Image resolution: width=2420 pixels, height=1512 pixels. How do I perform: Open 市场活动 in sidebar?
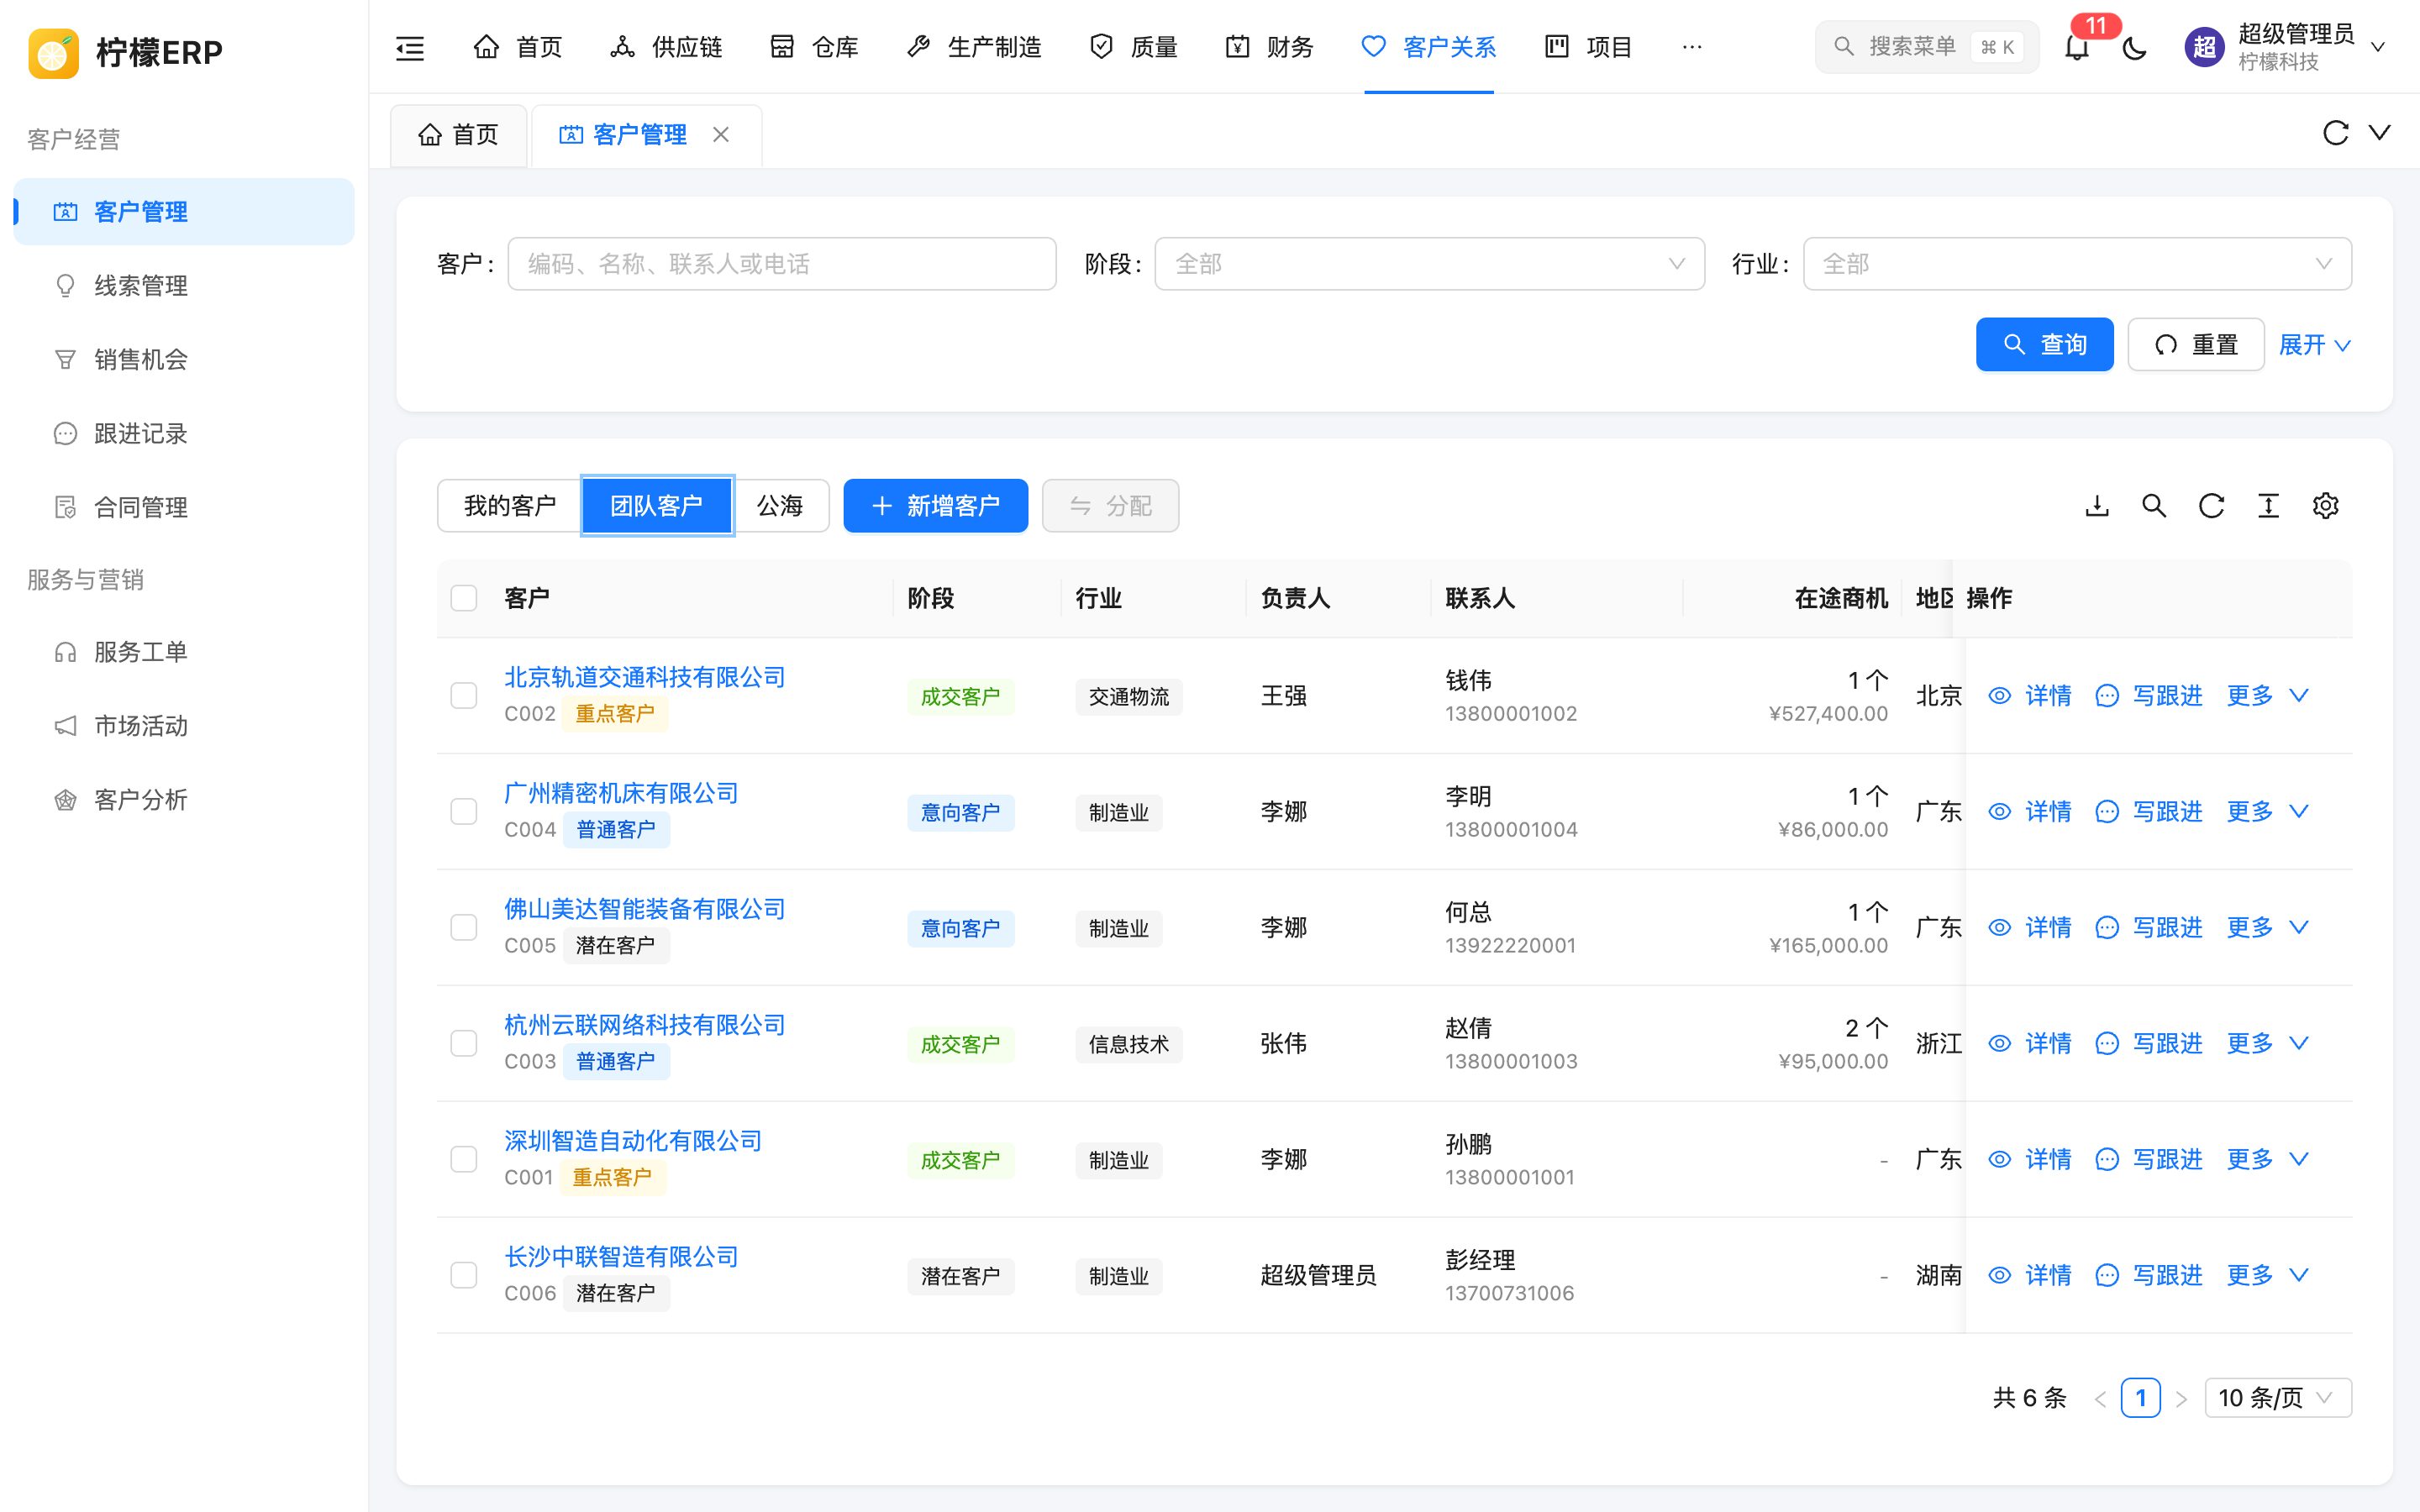[184, 726]
